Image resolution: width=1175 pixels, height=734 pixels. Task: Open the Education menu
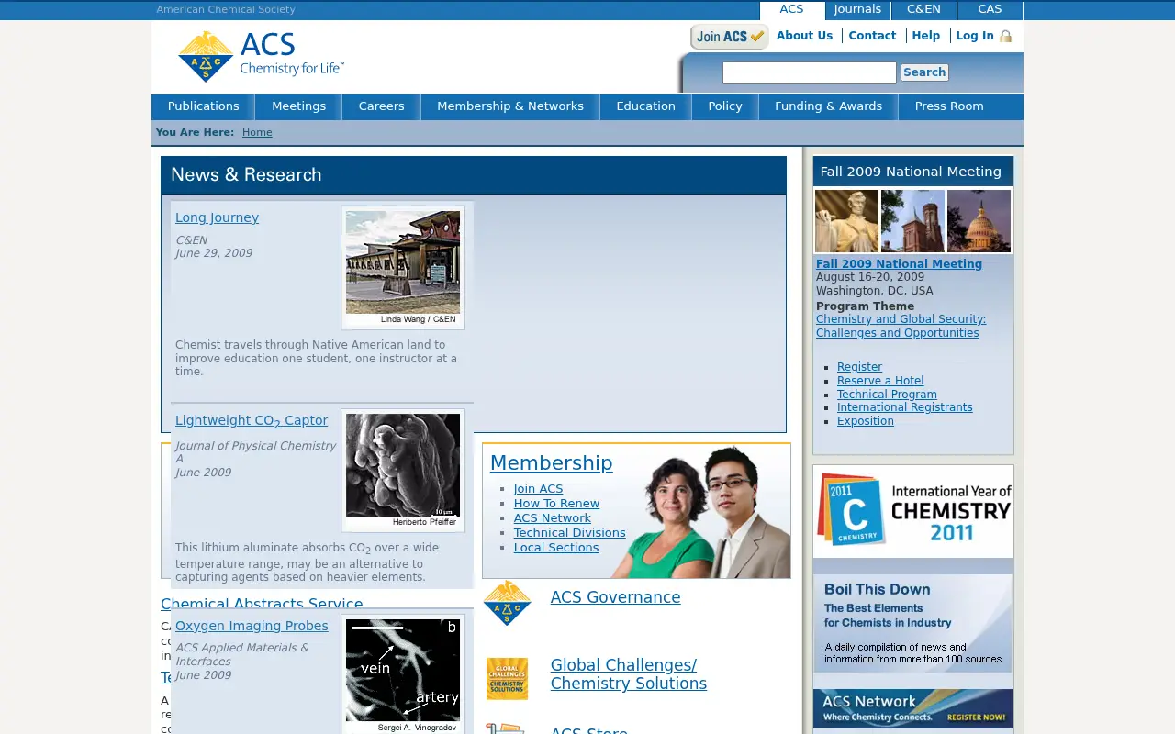pyautogui.click(x=645, y=106)
